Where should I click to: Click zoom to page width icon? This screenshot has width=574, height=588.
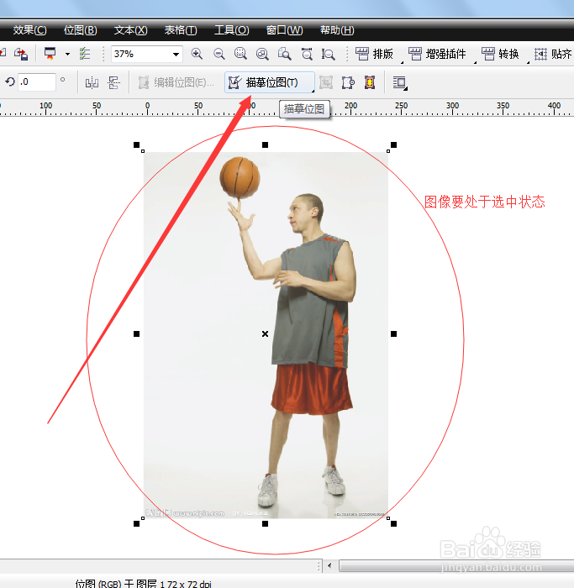tap(307, 54)
